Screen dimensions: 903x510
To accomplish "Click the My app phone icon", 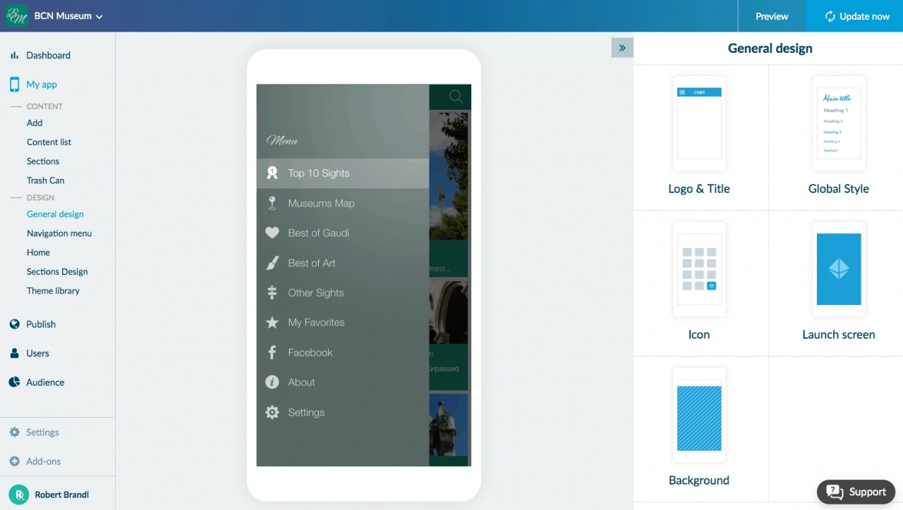I will (13, 84).
